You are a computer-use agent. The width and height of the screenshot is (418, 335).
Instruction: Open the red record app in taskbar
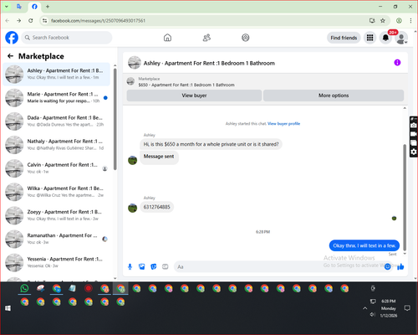89,288
